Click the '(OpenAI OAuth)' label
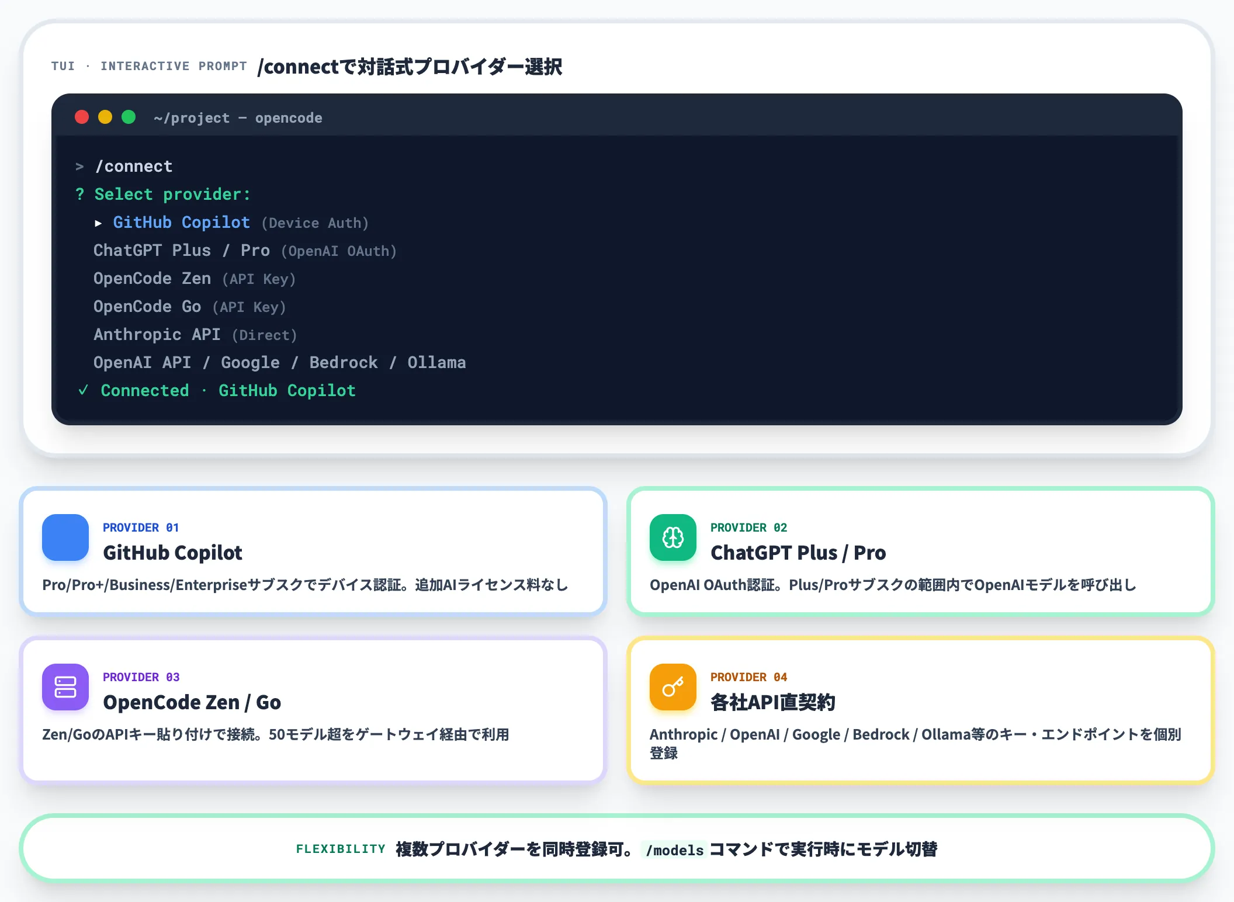 point(339,251)
